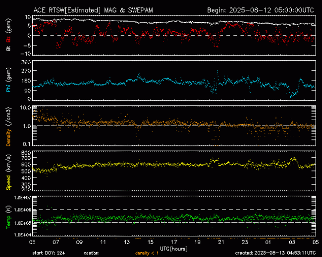Click the '17' hour label on the time axis
The width and height of the screenshot is (322, 257).
point(174,242)
